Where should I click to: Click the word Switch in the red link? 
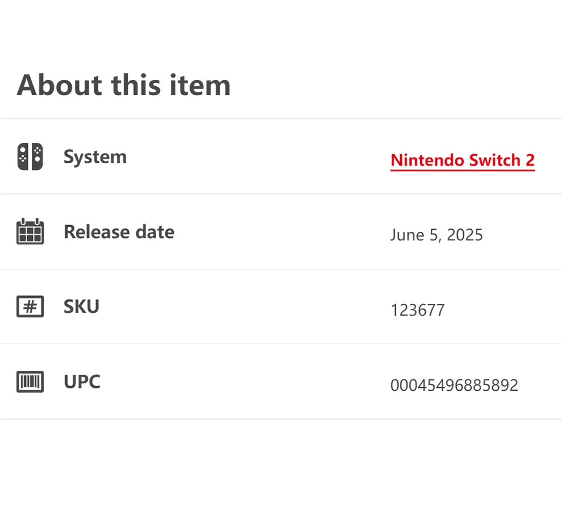pyautogui.click(x=494, y=160)
